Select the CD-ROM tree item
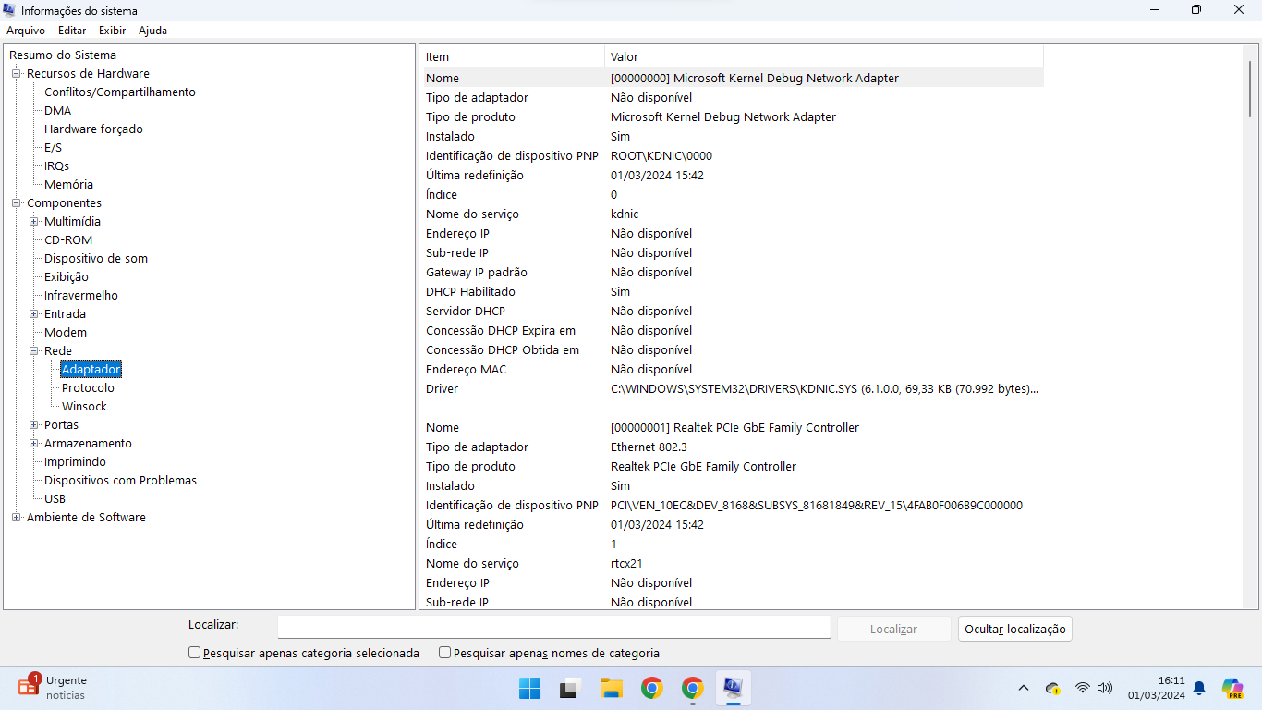 click(68, 240)
